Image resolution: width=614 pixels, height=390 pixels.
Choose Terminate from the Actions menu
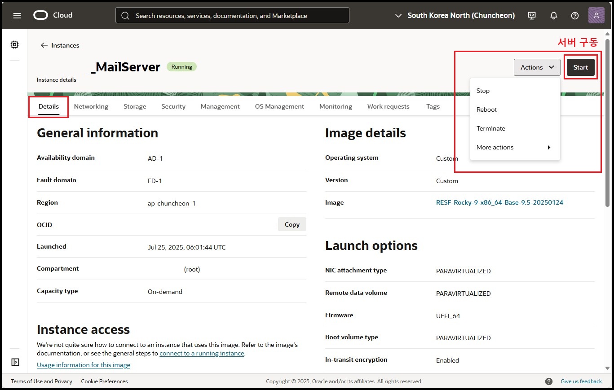coord(515,128)
